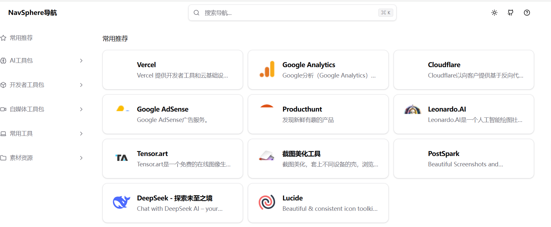
Task: Click the Cloudflare以向客户提供 description
Action: point(476,76)
